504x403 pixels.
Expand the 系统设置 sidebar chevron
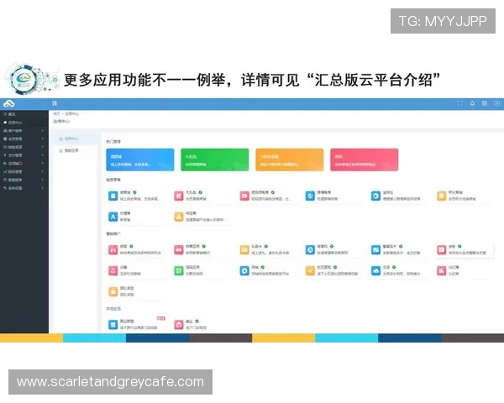pos(43,188)
